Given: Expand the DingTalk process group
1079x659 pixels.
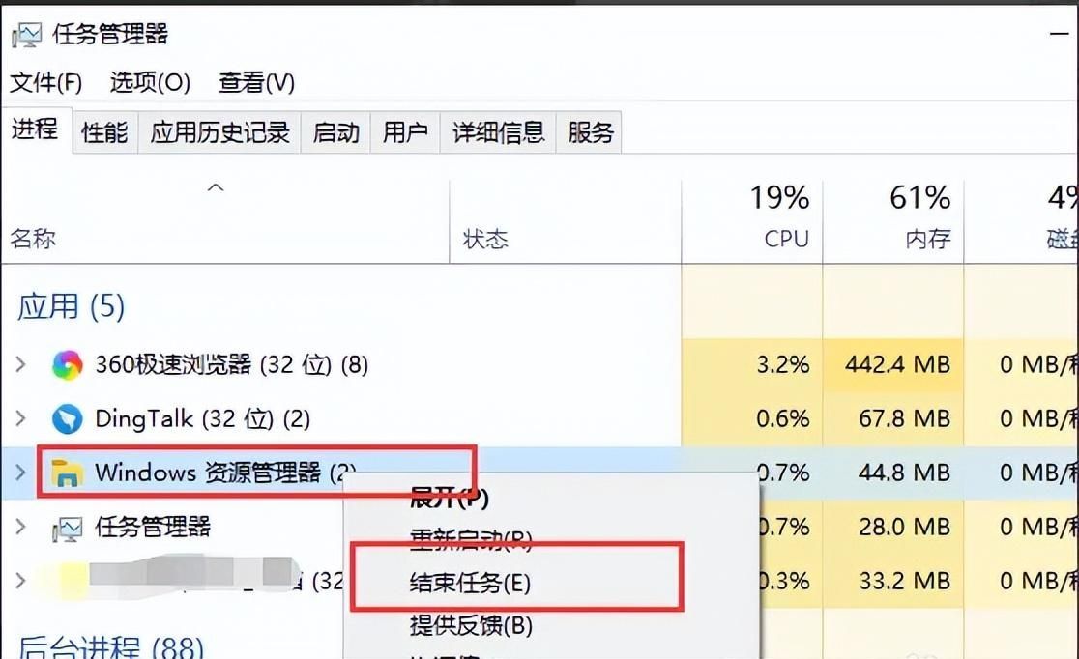Looking at the screenshot, I should click(x=20, y=418).
